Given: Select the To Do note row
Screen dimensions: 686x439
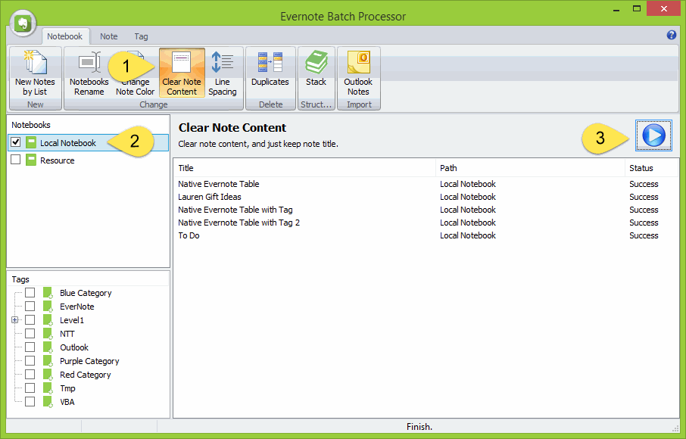Looking at the screenshot, I should pyautogui.click(x=426, y=235).
